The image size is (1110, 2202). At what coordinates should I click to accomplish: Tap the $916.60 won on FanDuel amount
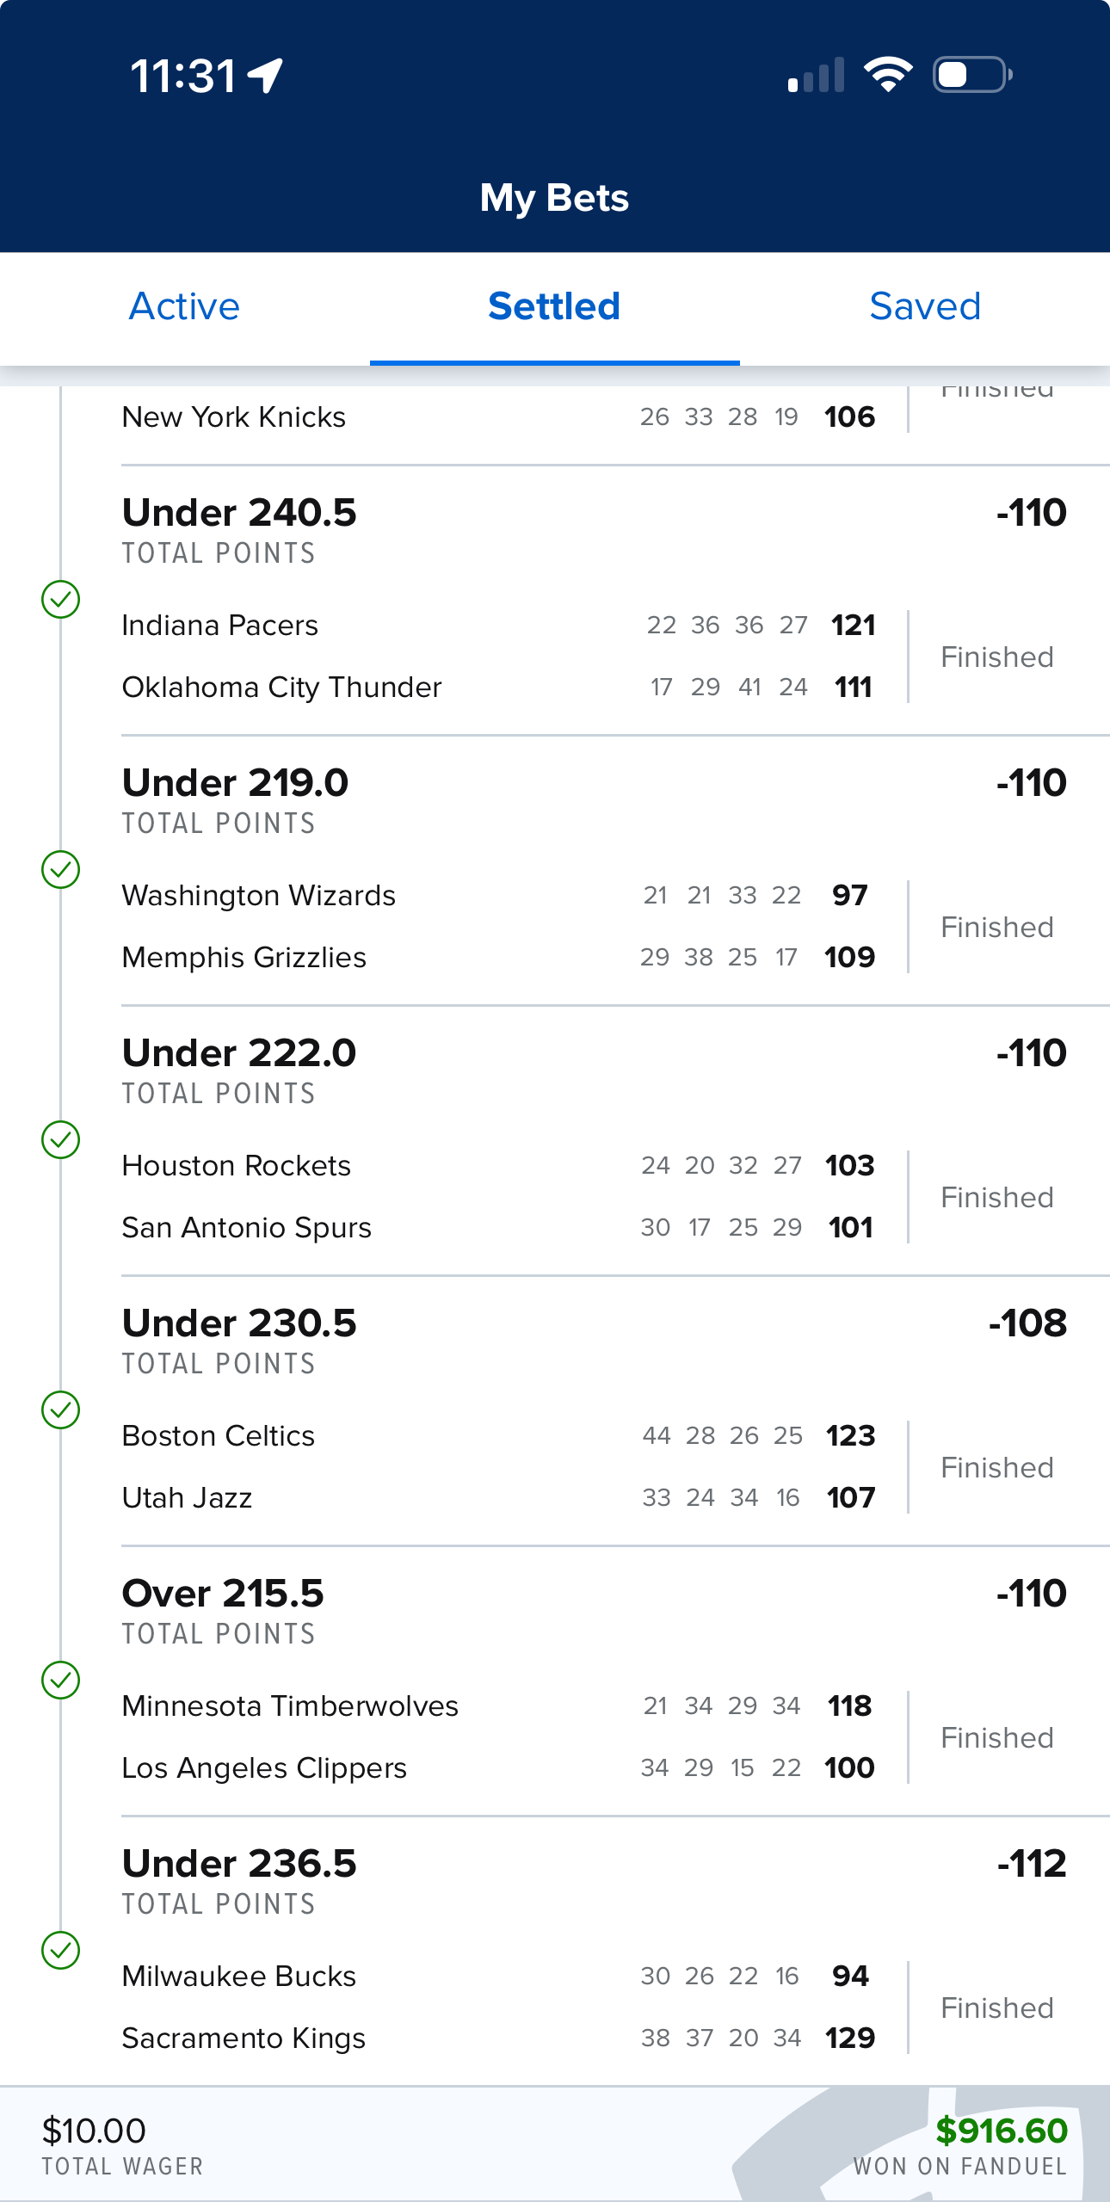tap(1002, 2131)
